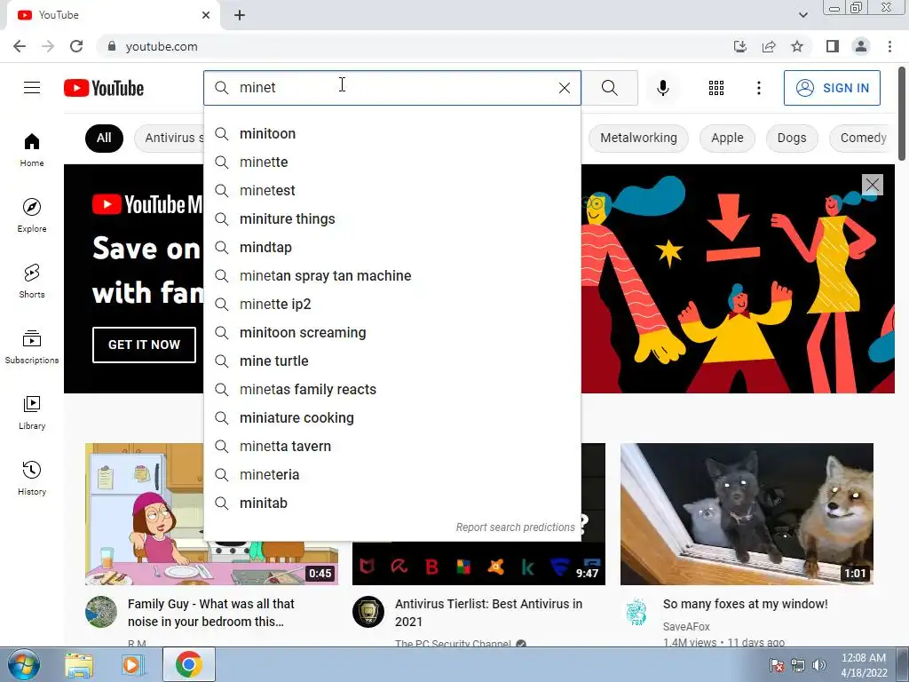Start voice search with microphone icon
The width and height of the screenshot is (909, 682).
pos(663,88)
